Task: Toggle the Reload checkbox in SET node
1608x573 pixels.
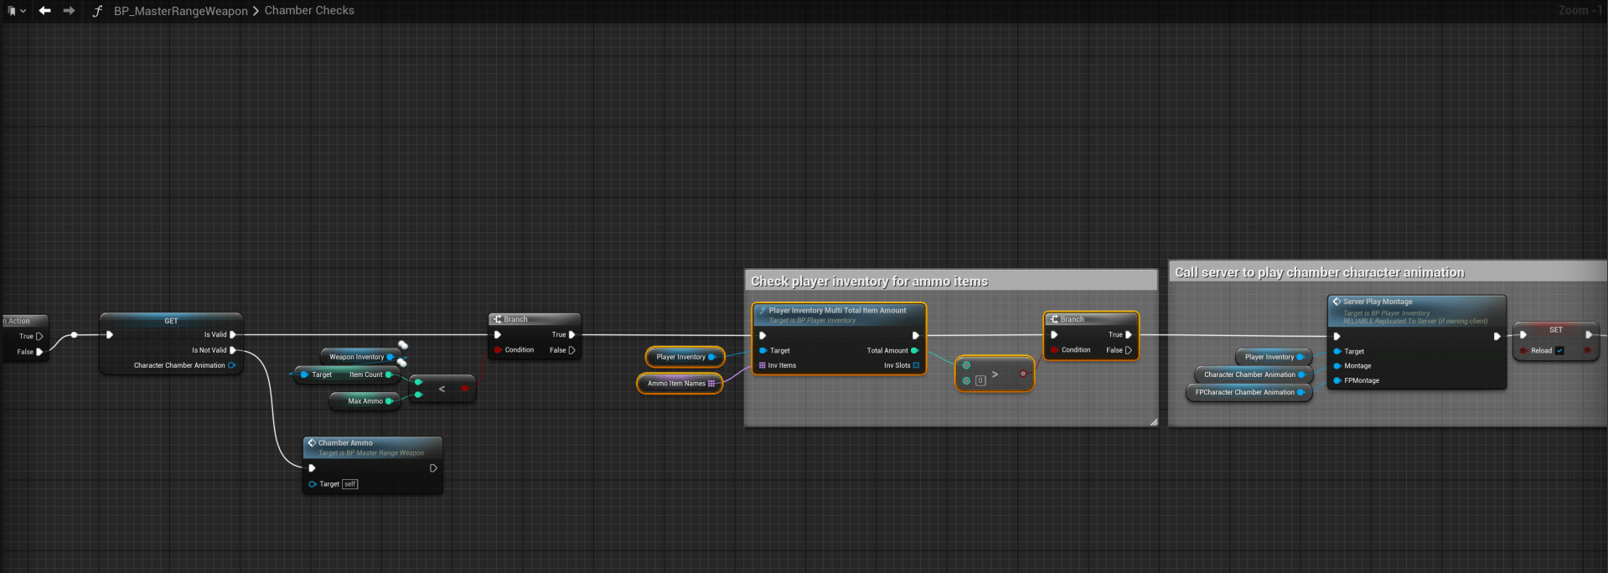Action: click(1559, 351)
